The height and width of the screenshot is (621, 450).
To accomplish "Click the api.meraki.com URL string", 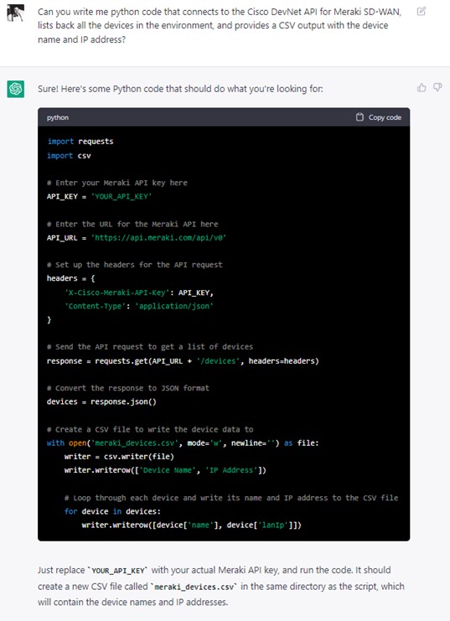I will 158,238.
